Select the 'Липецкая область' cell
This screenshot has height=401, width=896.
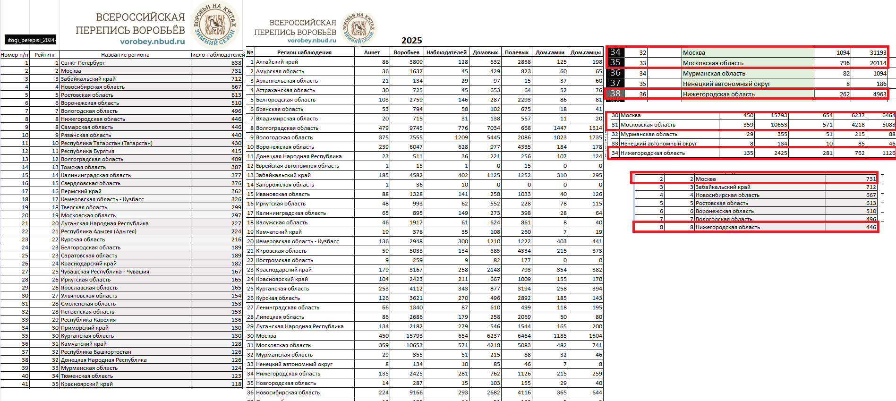pos(305,317)
